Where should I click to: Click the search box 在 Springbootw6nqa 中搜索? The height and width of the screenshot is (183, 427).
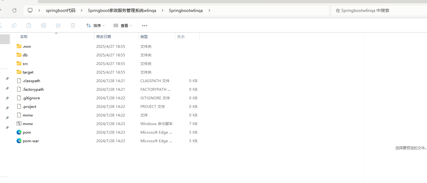379,10
